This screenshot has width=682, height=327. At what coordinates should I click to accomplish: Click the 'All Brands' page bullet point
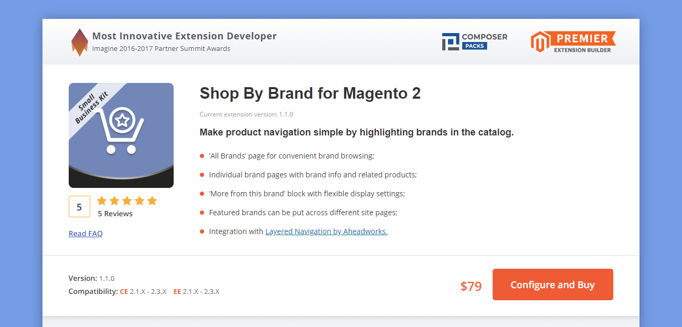[x=291, y=156]
